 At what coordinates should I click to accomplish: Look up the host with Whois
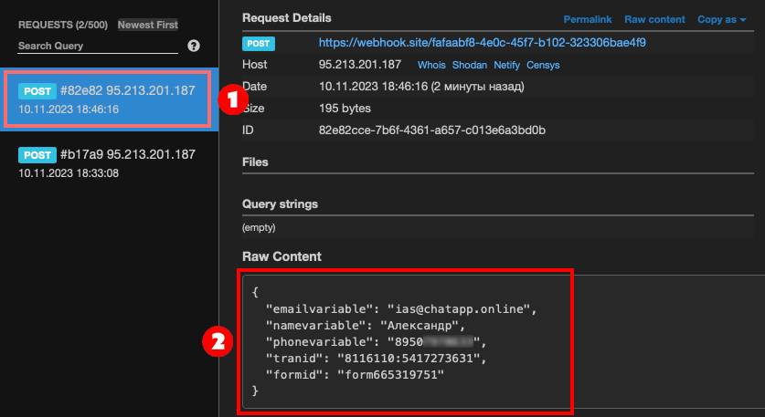(431, 66)
